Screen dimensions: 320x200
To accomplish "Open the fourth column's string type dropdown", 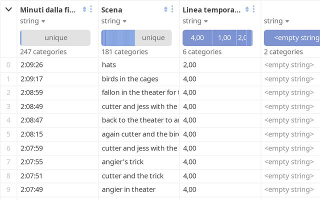I will pos(277,21).
